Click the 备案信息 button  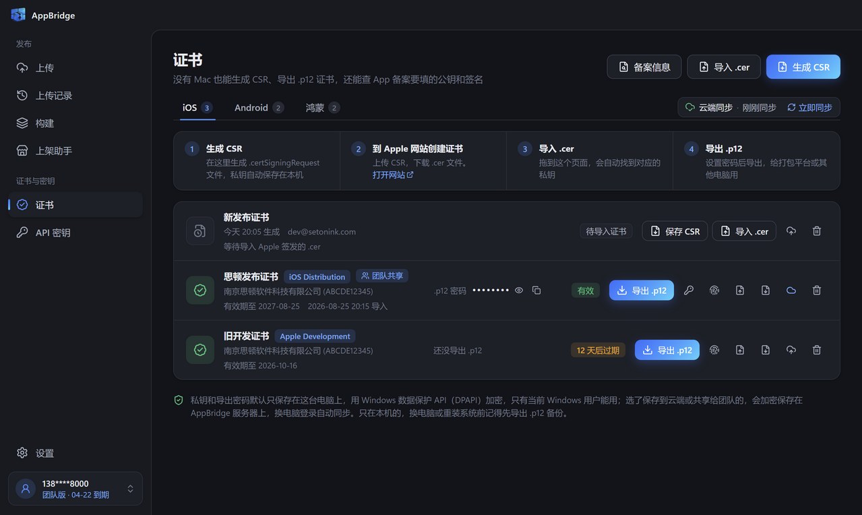click(x=644, y=67)
